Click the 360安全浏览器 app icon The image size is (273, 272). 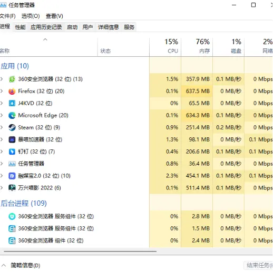click(x=12, y=79)
